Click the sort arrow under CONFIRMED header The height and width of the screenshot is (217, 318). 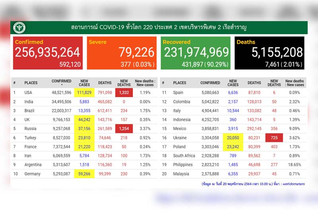pos(62,85)
